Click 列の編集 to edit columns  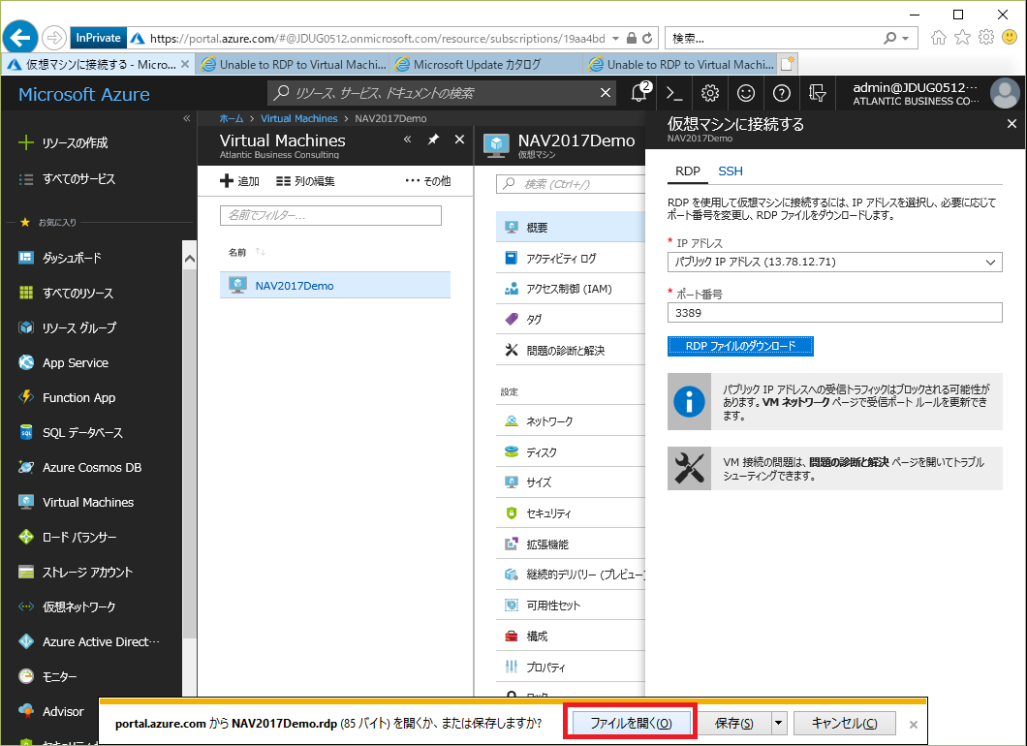[305, 181]
